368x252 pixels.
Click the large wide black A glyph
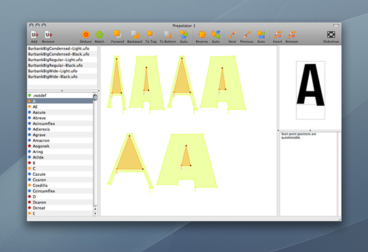[187, 161]
